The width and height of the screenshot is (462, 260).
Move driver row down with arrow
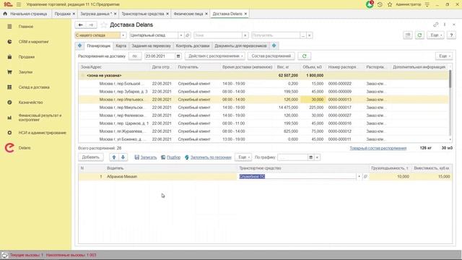123,157
